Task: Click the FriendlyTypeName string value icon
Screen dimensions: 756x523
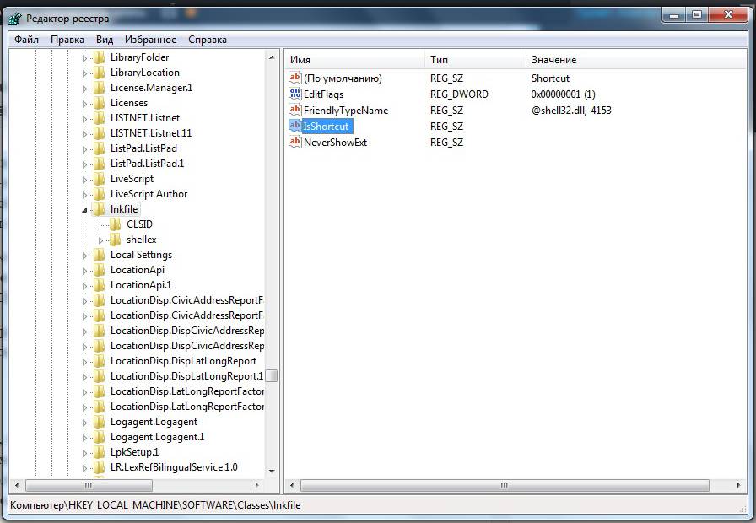Action: click(x=295, y=111)
